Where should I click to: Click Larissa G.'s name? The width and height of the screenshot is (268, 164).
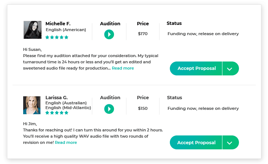(x=57, y=97)
